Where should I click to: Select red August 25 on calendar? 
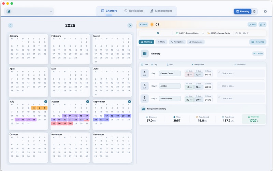(54, 123)
